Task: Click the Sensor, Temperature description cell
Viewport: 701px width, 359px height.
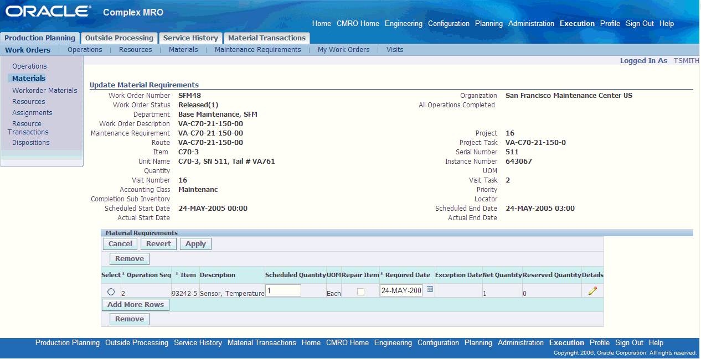Action: [x=232, y=294]
